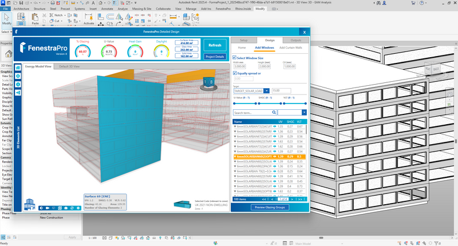Toggle eye icon for SOLARBAN67(2)ACUIT row

pos(275,136)
